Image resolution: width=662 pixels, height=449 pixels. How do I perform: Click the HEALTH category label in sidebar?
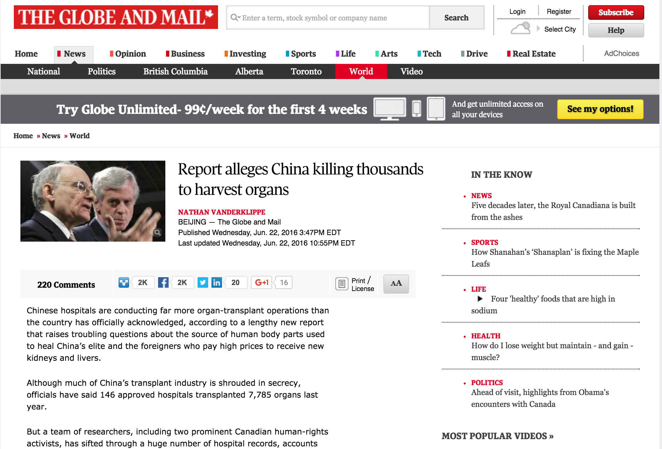tap(486, 336)
